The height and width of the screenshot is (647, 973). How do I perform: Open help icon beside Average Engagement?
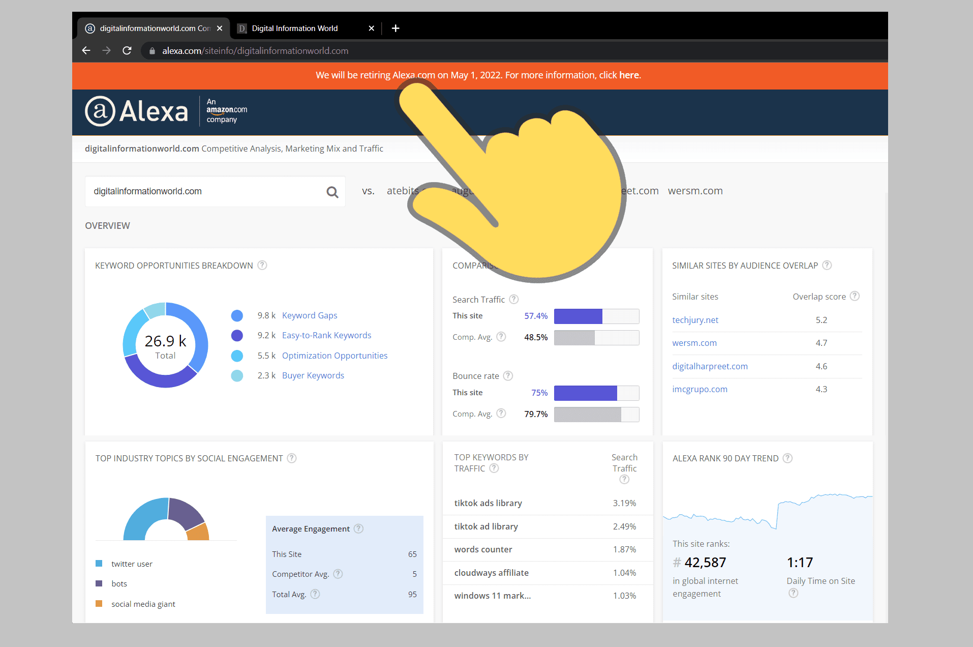[x=358, y=528]
